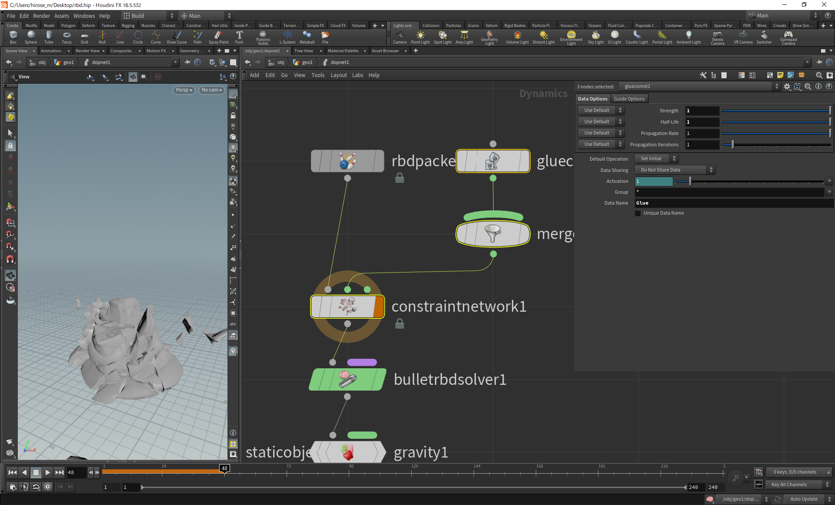Viewport: 835px width, 505px height.
Task: Select the Platonic Solids shelf tool
Action: 263,38
